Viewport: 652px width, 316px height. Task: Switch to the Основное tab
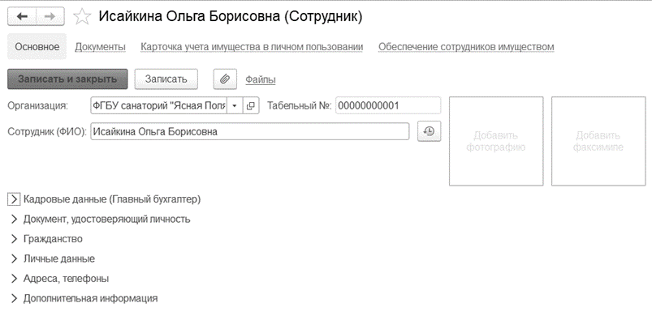tap(37, 47)
